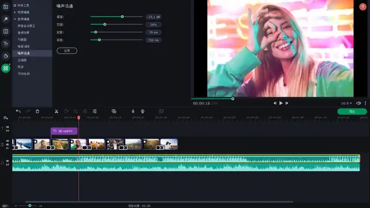Viewport: 370px width, 208px height.
Task: Click the undo arrow icon
Action: pos(18,111)
